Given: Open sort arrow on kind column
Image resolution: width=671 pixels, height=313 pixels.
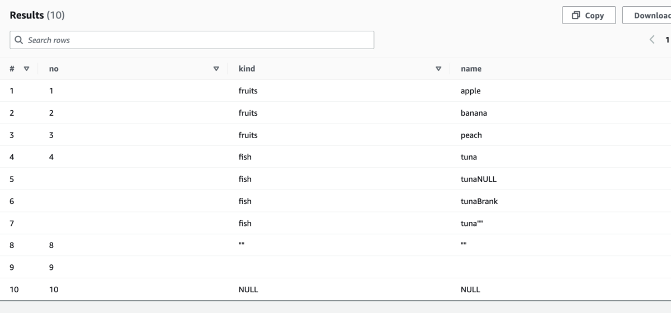Looking at the screenshot, I should point(438,69).
